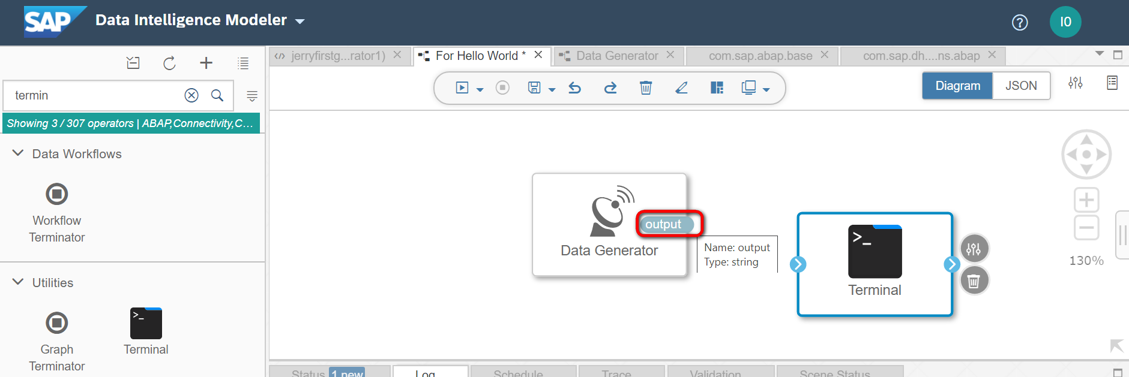Open the run options dropdown arrow
Image resolution: width=1129 pixels, height=377 pixels.
tap(480, 90)
